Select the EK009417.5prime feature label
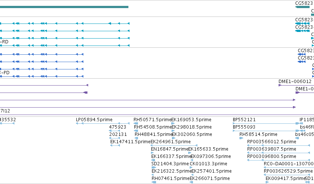Viewport: 314px width, 184px height. (x=285, y=178)
